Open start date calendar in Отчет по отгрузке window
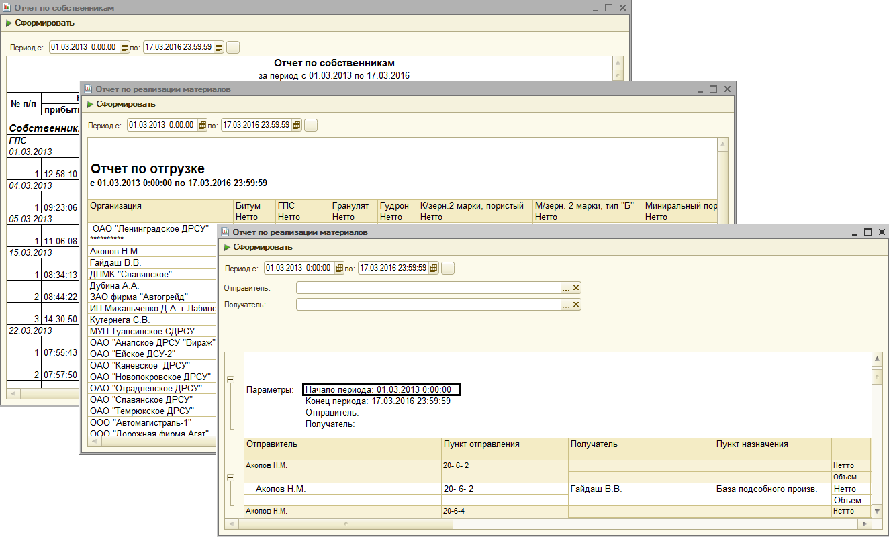The width and height of the screenshot is (889, 537). 202,126
